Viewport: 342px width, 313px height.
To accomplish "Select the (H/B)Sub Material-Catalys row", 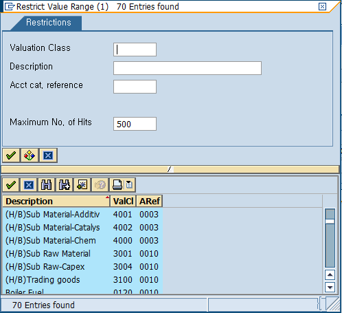I will click(x=82, y=228).
